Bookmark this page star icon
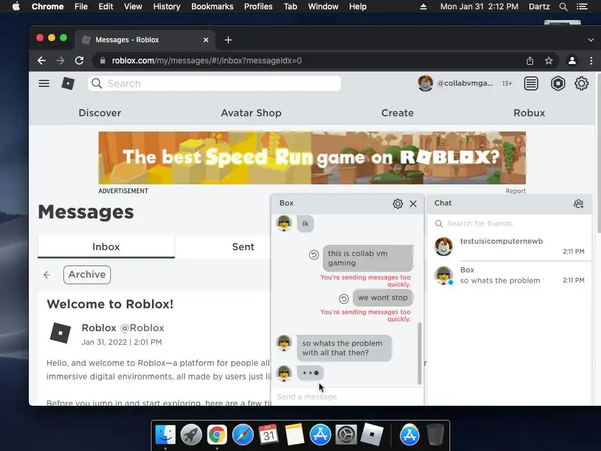This screenshot has height=451, width=601. [549, 60]
